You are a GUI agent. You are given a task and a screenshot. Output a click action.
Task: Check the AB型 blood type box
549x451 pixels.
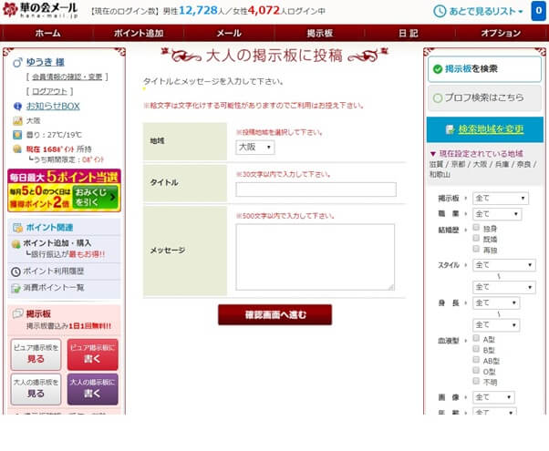click(476, 360)
